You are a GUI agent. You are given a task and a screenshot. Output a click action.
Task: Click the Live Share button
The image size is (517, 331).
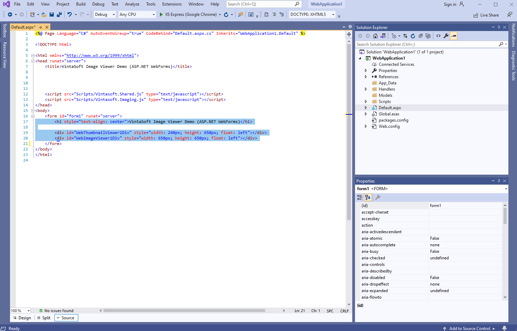(x=486, y=15)
